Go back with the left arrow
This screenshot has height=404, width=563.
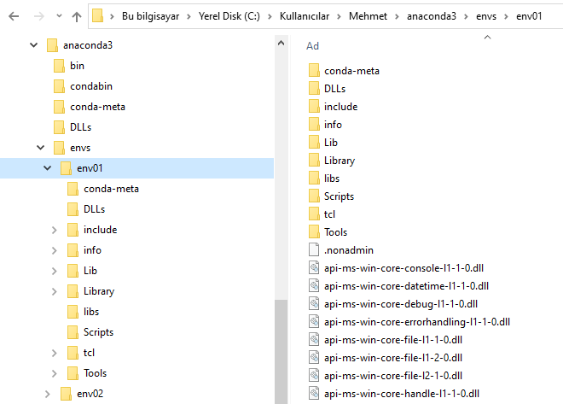pyautogui.click(x=14, y=16)
